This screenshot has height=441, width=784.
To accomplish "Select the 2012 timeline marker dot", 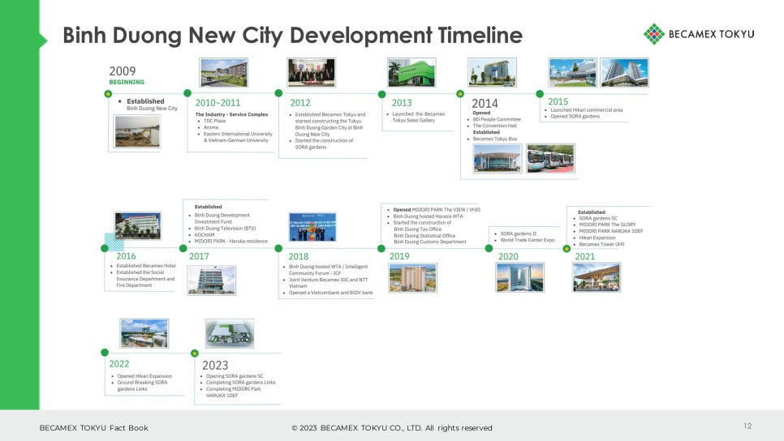I will click(278, 93).
